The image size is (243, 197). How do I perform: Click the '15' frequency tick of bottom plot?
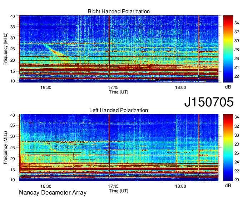pos(13,170)
